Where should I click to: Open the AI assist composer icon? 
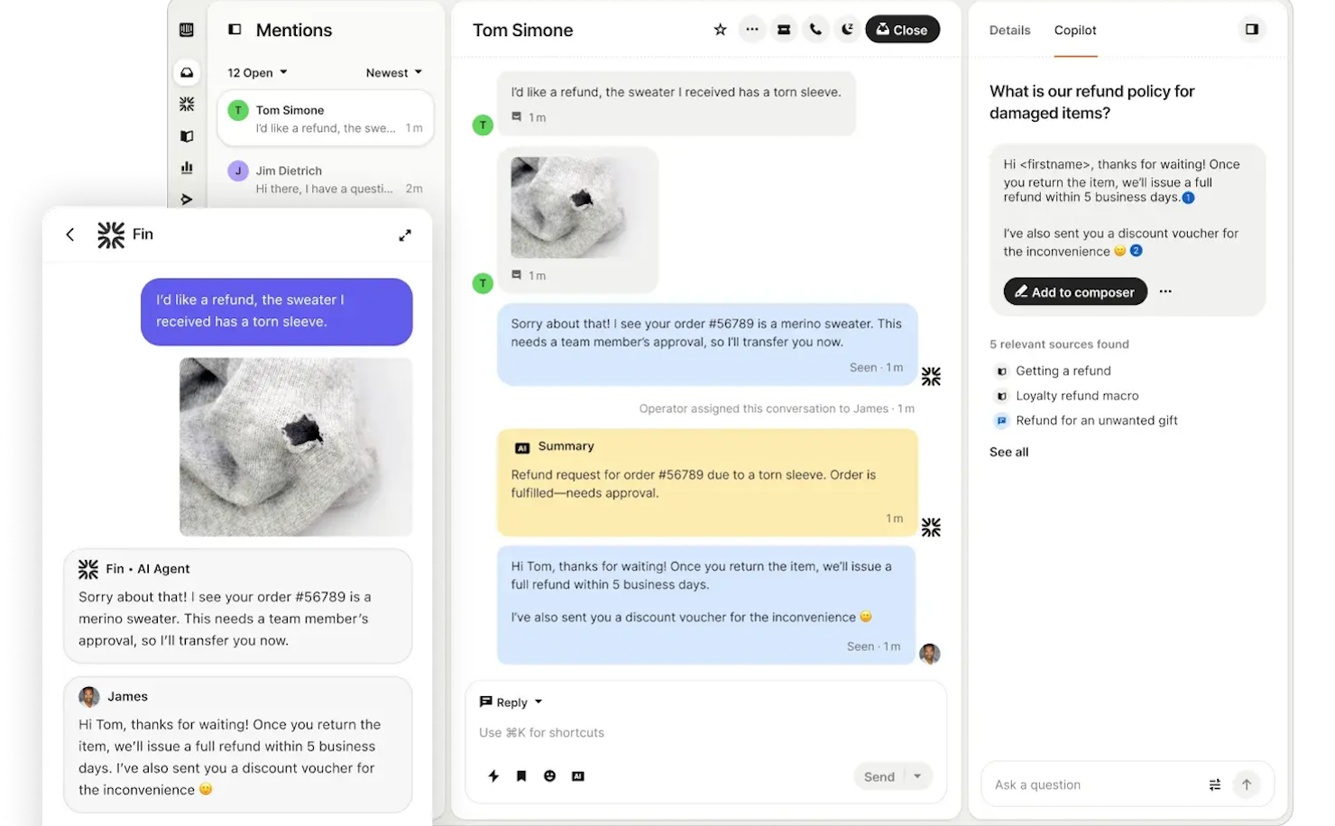point(577,776)
